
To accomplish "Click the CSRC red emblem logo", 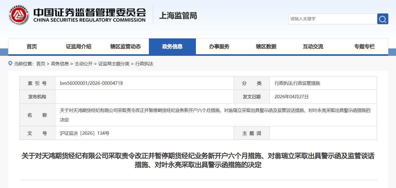I will pos(18,15).
